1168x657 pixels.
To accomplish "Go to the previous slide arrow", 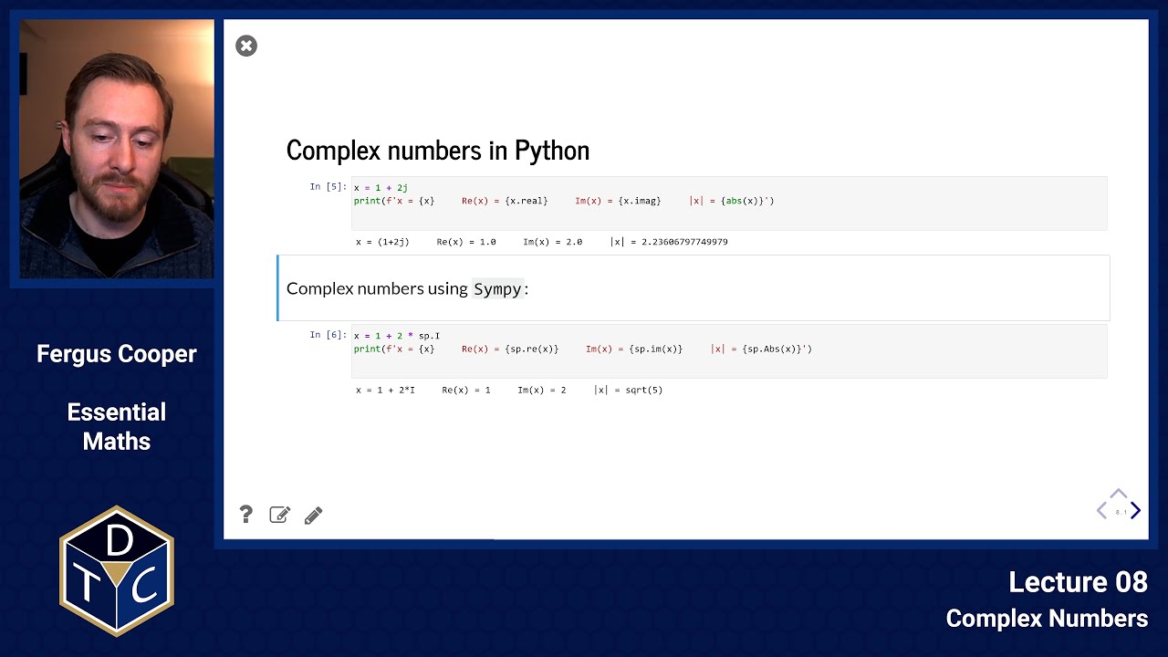I will (x=1101, y=511).
